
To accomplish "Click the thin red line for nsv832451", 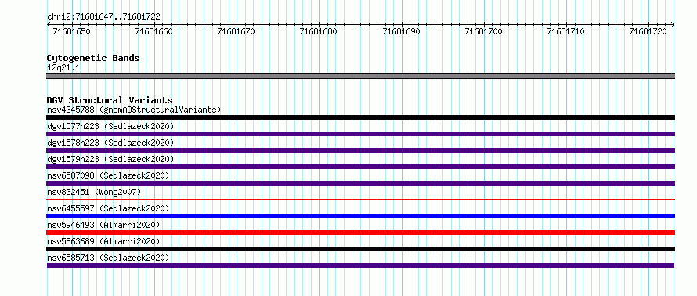I will pos(360,200).
